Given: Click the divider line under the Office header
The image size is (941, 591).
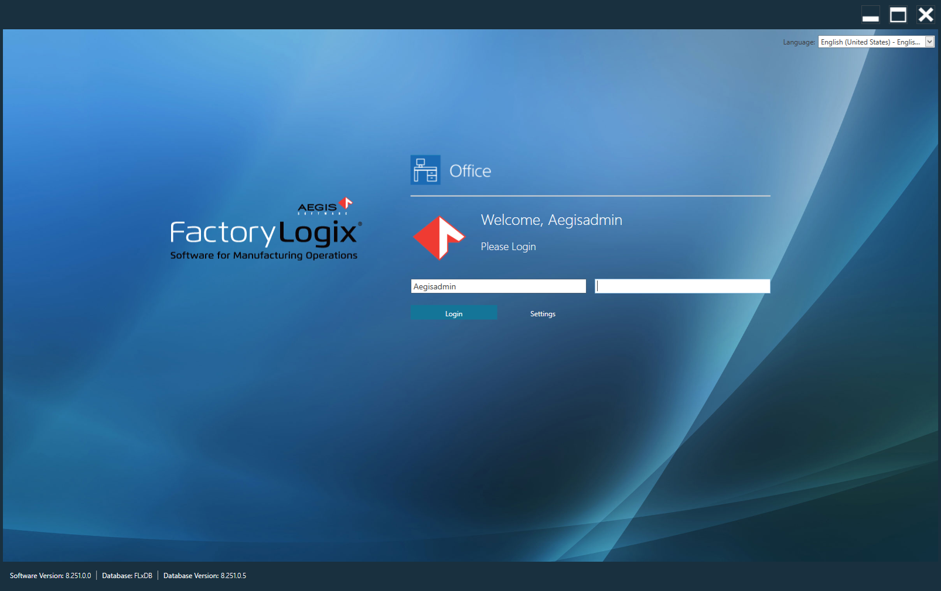Looking at the screenshot, I should 589,195.
